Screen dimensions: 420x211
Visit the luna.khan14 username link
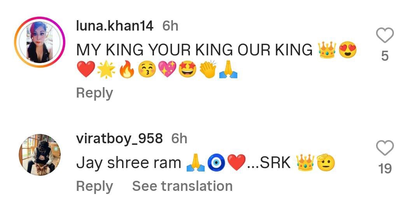[x=115, y=26]
